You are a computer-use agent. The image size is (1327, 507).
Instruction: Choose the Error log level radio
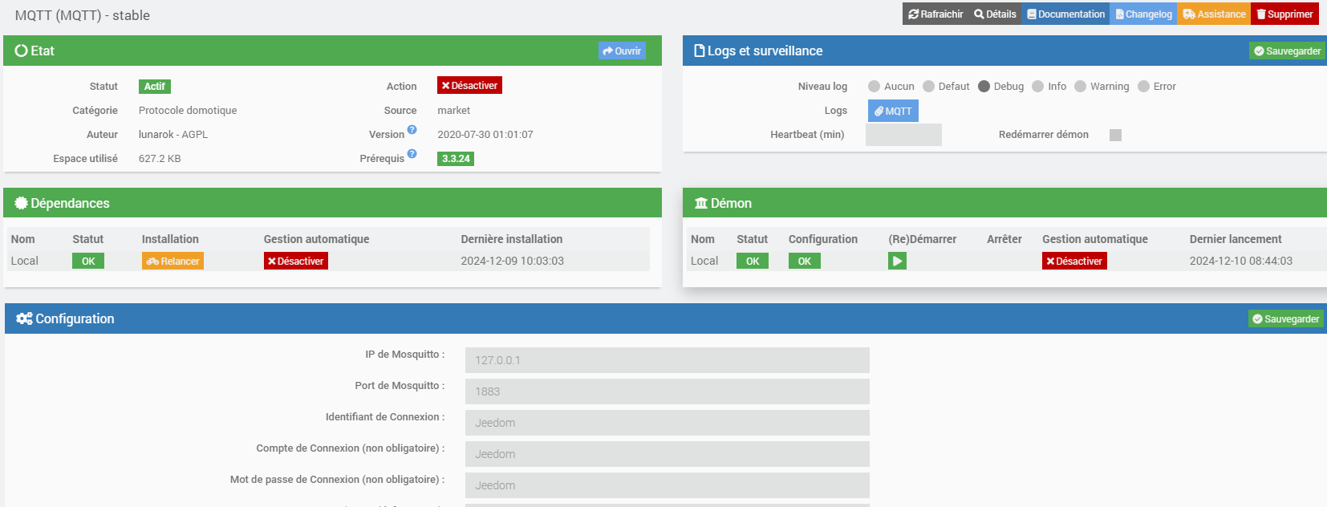click(x=1144, y=87)
